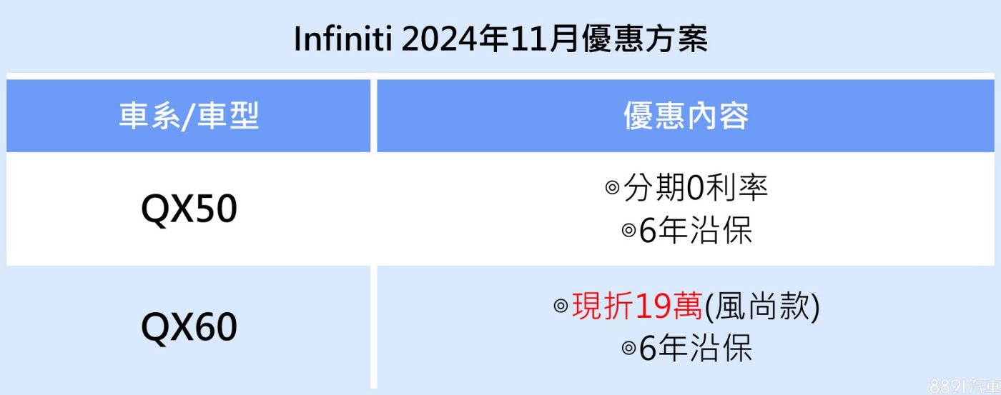Click the bullet icon before QX50's 6年沿保
Screen dimensions: 1001x395
(628, 231)
